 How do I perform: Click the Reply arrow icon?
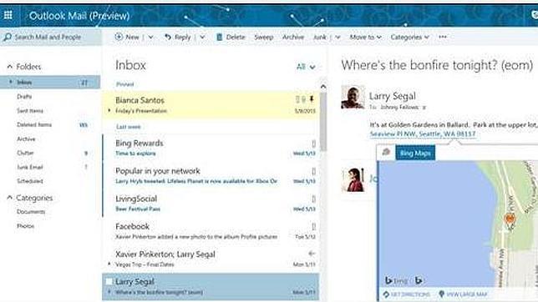(168, 37)
